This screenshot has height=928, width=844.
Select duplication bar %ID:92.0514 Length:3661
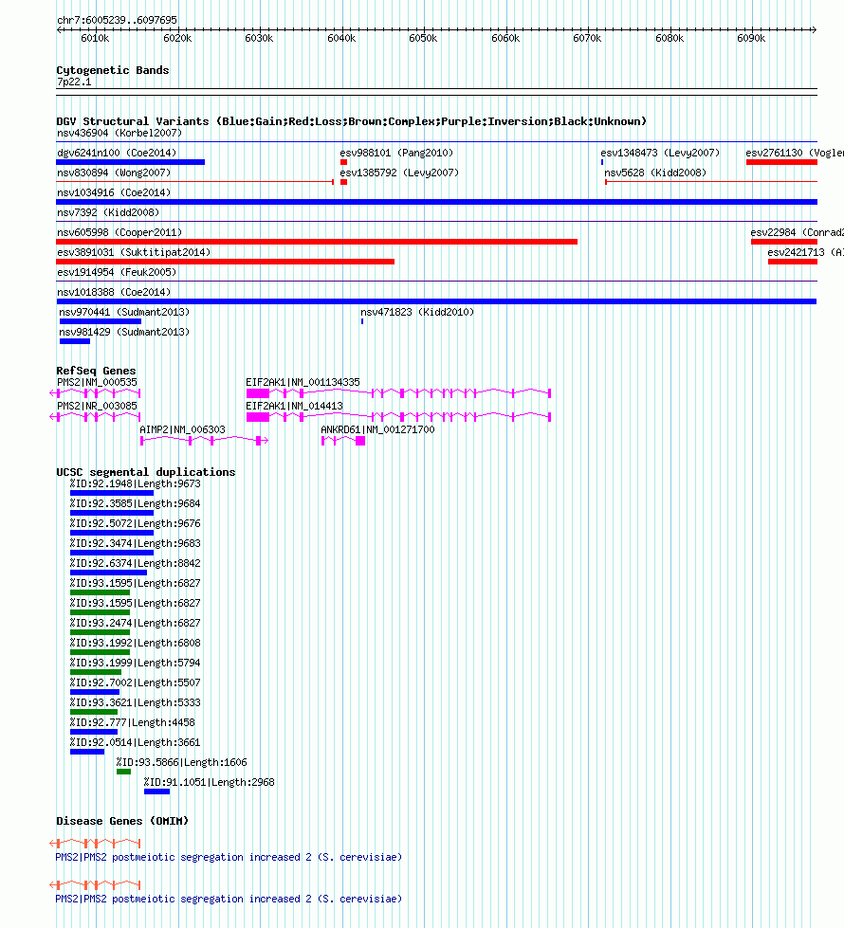(x=87, y=752)
